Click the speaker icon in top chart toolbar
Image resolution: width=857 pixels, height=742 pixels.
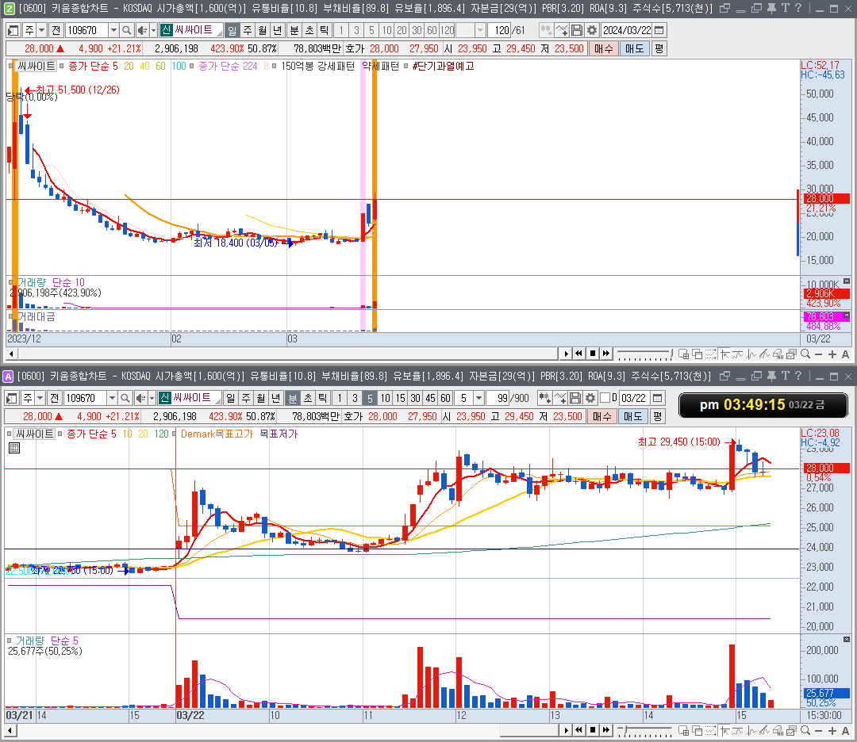tap(141, 30)
